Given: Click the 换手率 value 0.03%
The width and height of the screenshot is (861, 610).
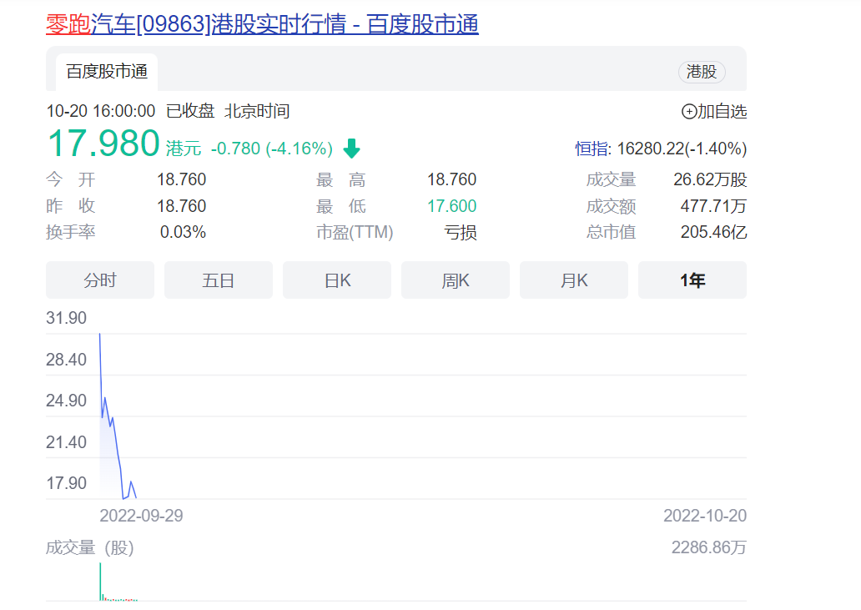Looking at the screenshot, I should coord(183,232).
